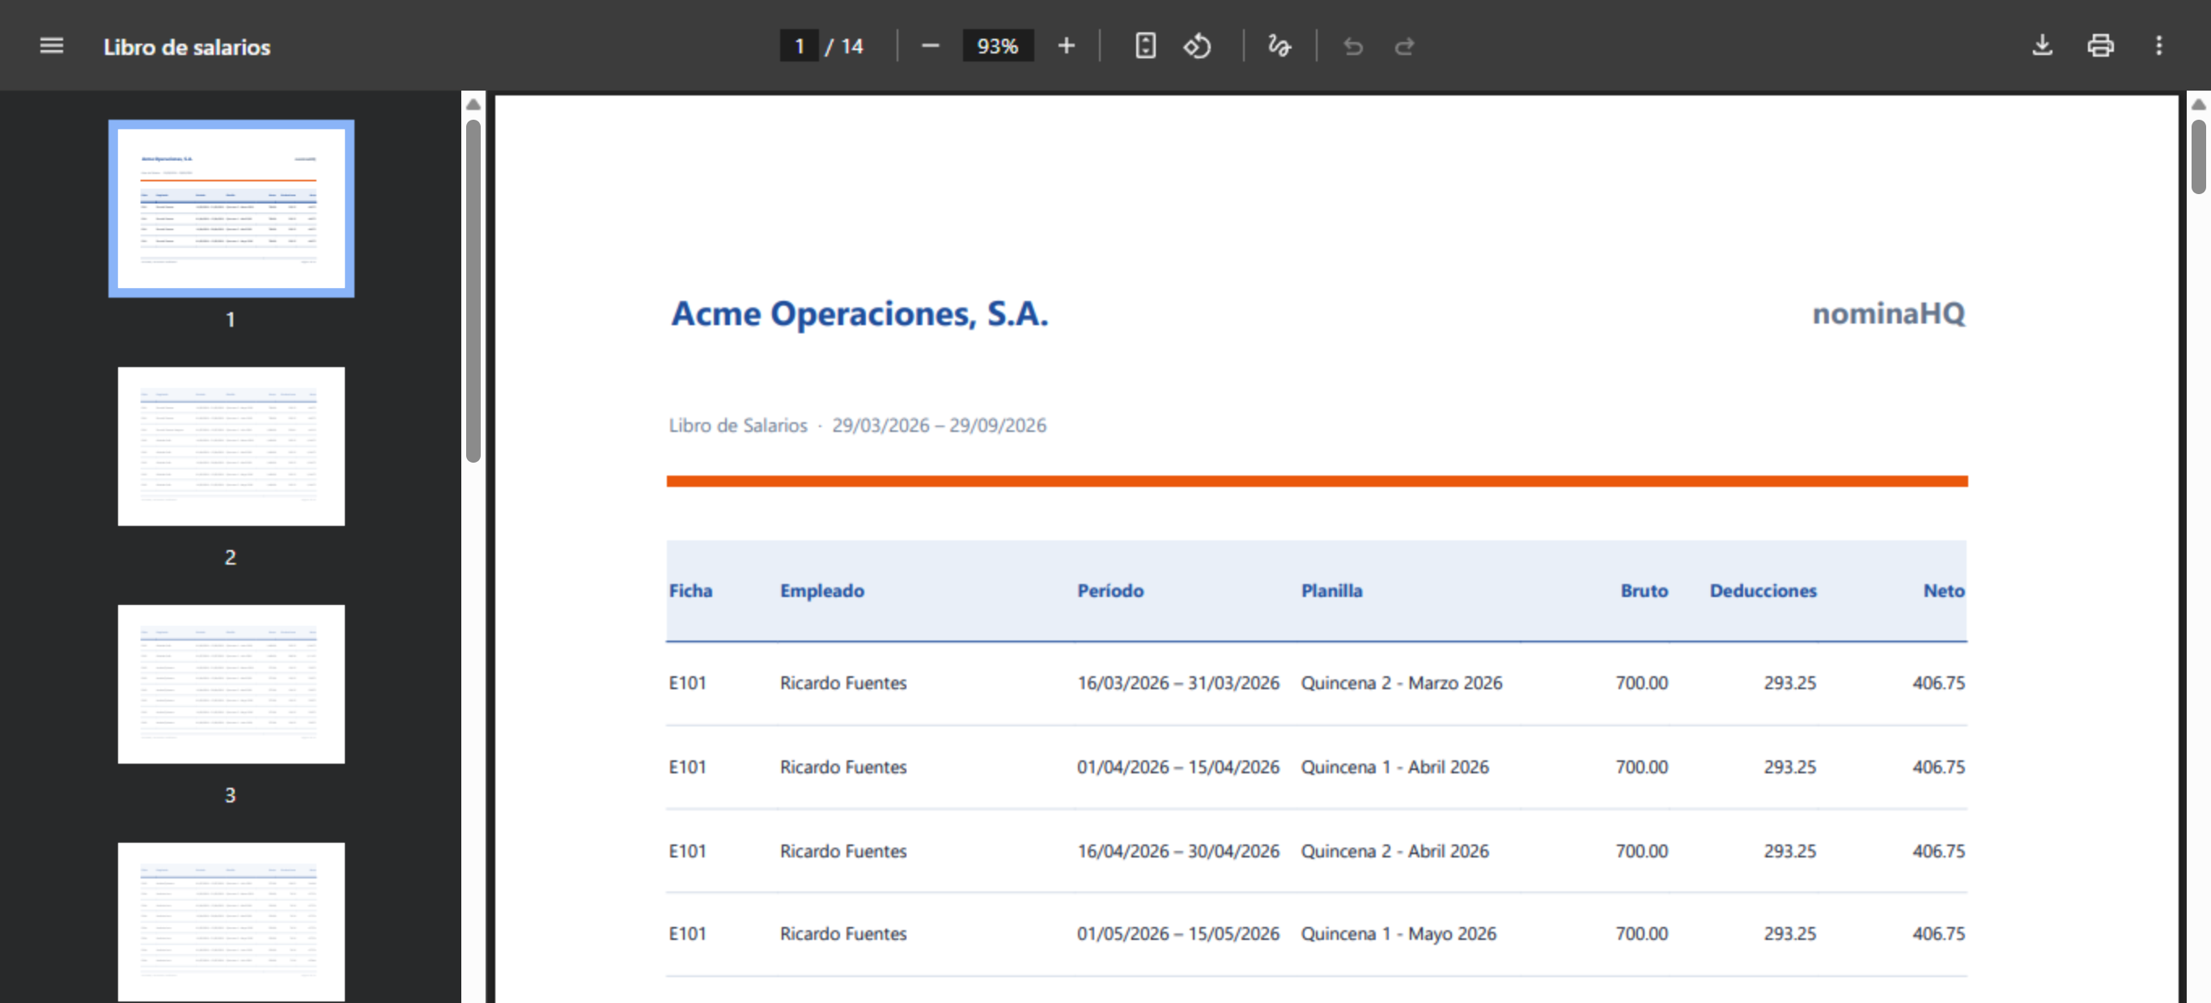The height and width of the screenshot is (1003, 2211).
Task: Click the Quincena 2 - Abril 2026 cell
Action: (1394, 851)
